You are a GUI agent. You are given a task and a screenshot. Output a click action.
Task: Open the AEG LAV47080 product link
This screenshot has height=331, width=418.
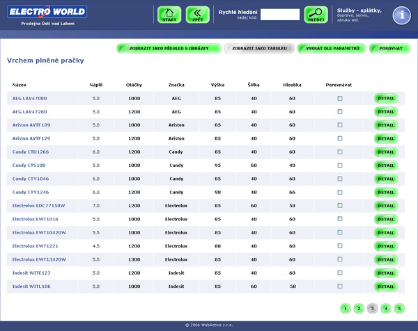pos(29,99)
